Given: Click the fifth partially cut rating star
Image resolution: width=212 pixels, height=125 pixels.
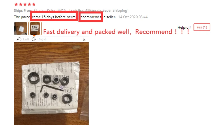Looking at the screenshot, I should (x=34, y=4).
